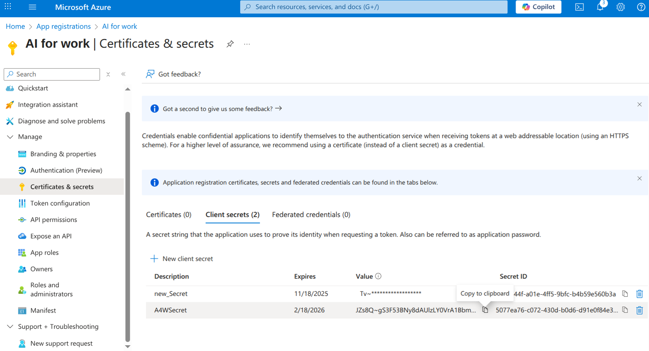Select the A4WSecret description cell
Viewport: 649px width, 351px height.
click(x=170, y=310)
